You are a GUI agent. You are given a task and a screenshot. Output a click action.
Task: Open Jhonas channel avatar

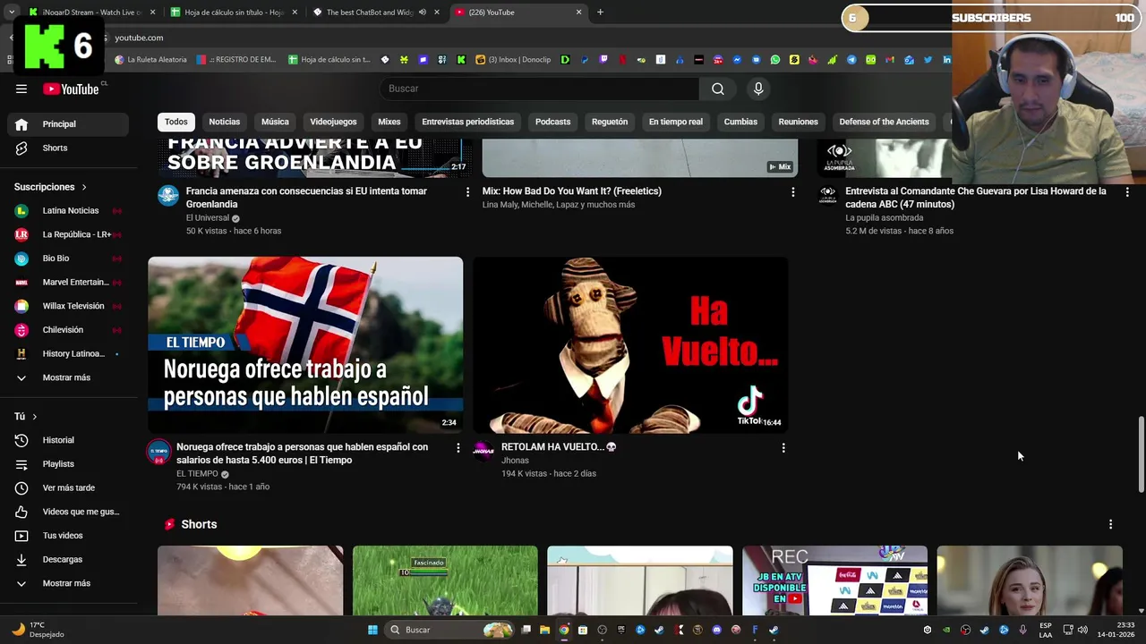(x=483, y=452)
